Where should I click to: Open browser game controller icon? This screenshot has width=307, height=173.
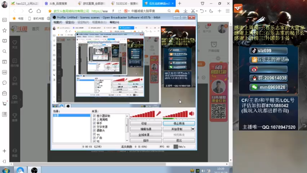click(177, 11)
